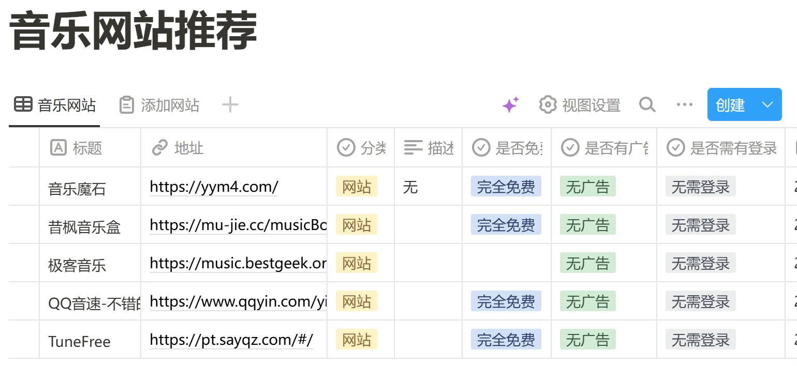This screenshot has height=366, width=797.
Task: Click the 网站 tag in 音乐魔石 row
Action: click(357, 187)
